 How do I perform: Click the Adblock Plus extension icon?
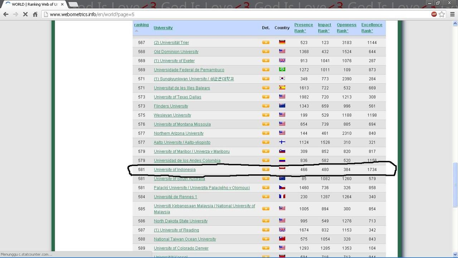[x=434, y=14]
